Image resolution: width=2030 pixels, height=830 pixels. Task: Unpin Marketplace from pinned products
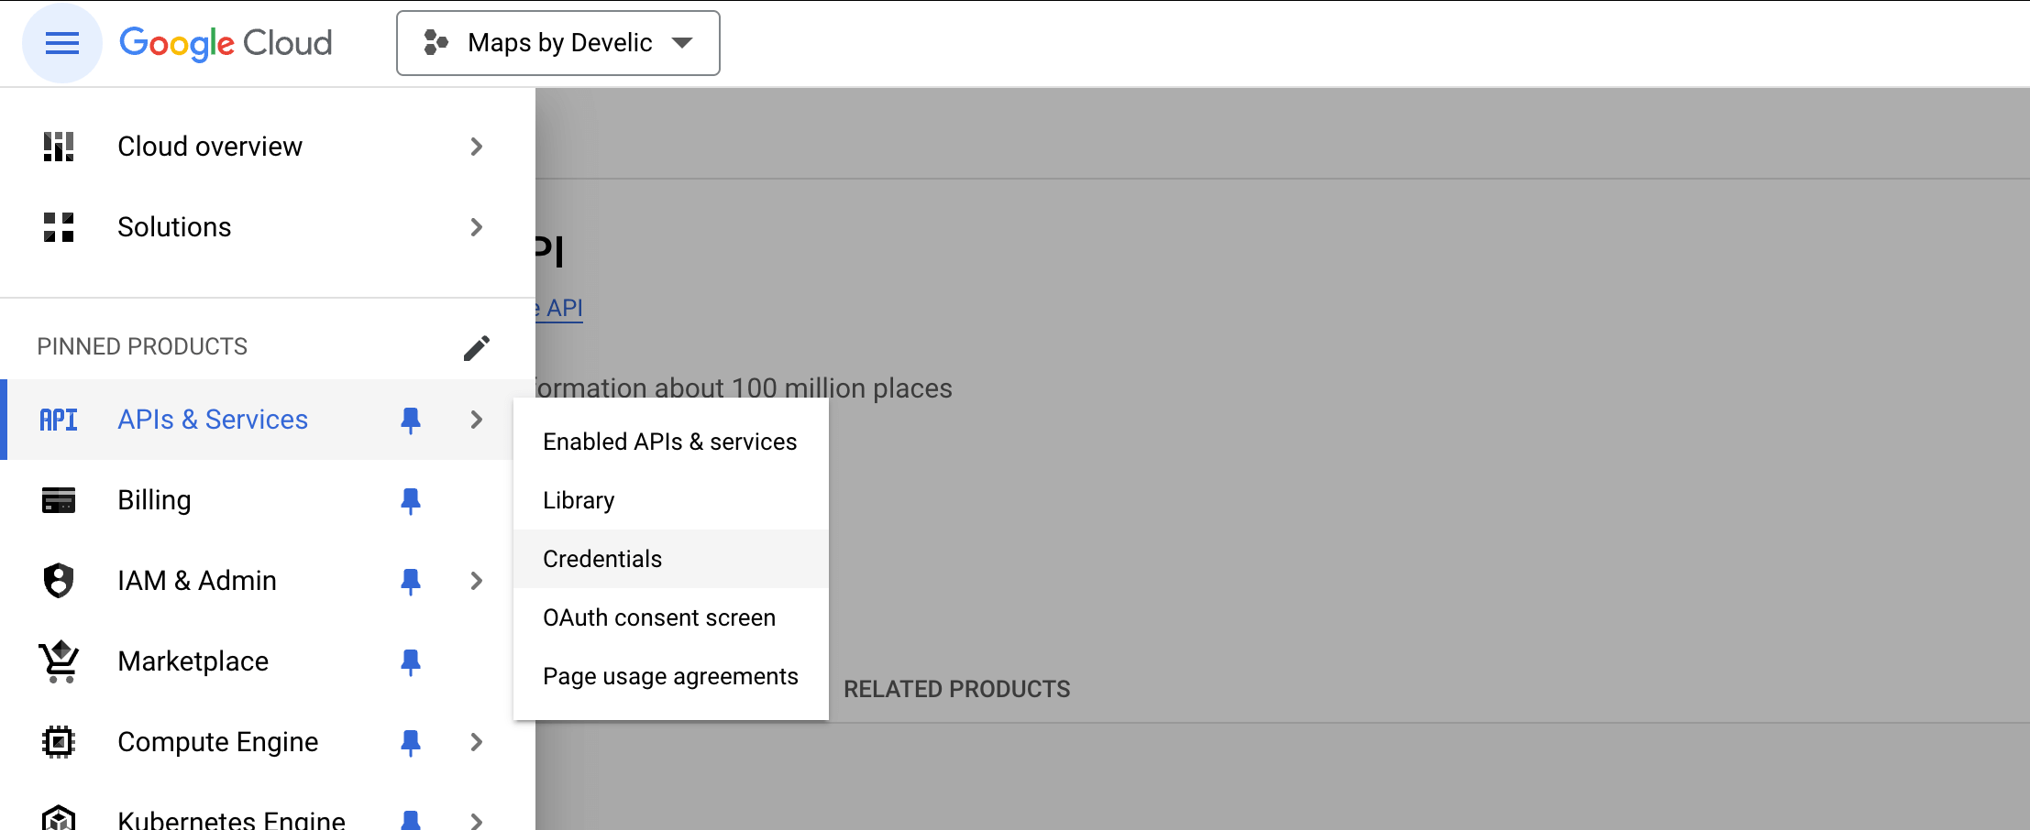(x=410, y=661)
